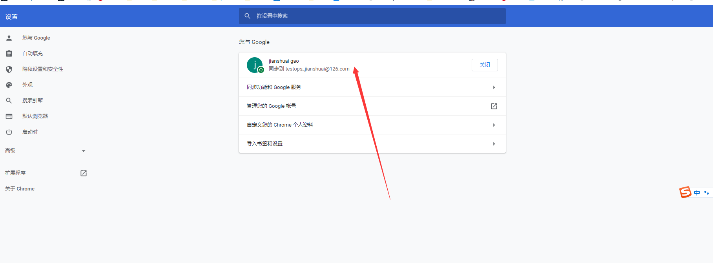The width and height of the screenshot is (713, 263).
Task: Open the 关于 Chrome page
Action: tap(20, 189)
